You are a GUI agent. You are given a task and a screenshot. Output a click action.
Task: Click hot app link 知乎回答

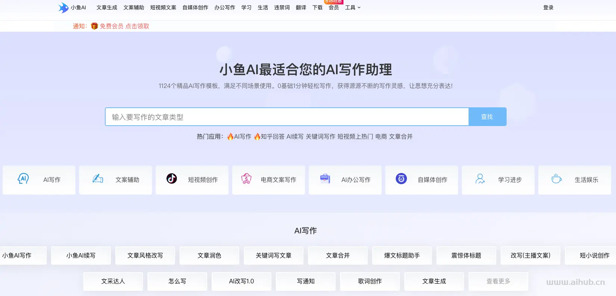[273, 136]
